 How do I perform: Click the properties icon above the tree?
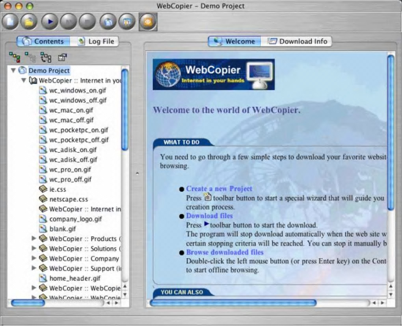[x=62, y=57]
